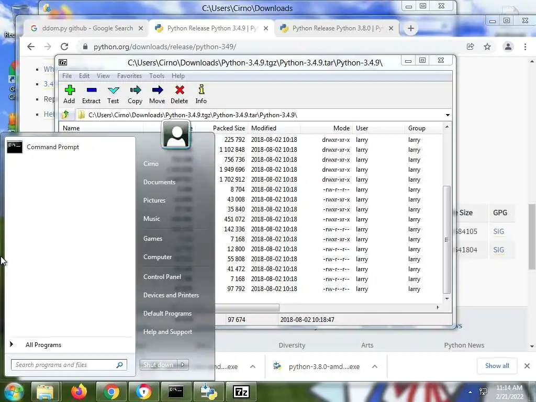This screenshot has width=536, height=402.
Task: Click the Extract toolbar icon
Action: (91, 94)
